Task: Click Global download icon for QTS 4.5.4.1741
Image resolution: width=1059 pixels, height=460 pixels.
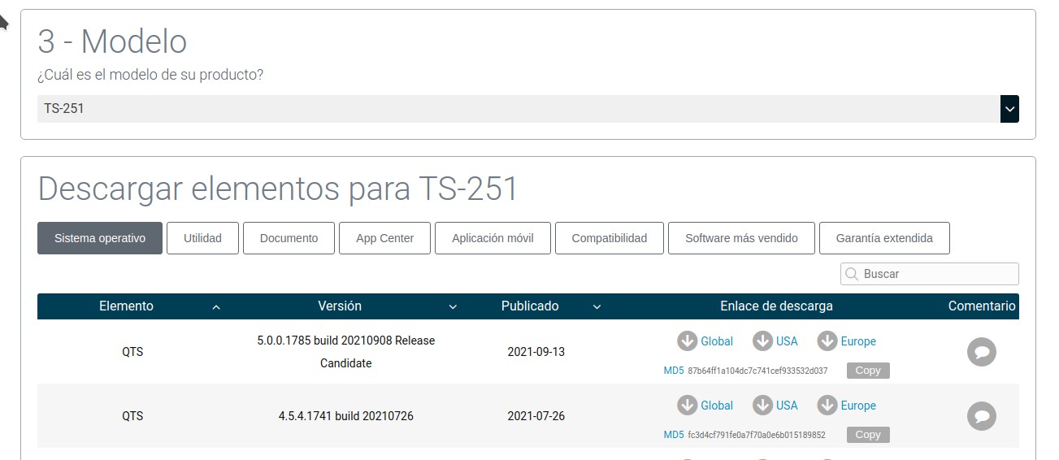Action: [x=688, y=406]
